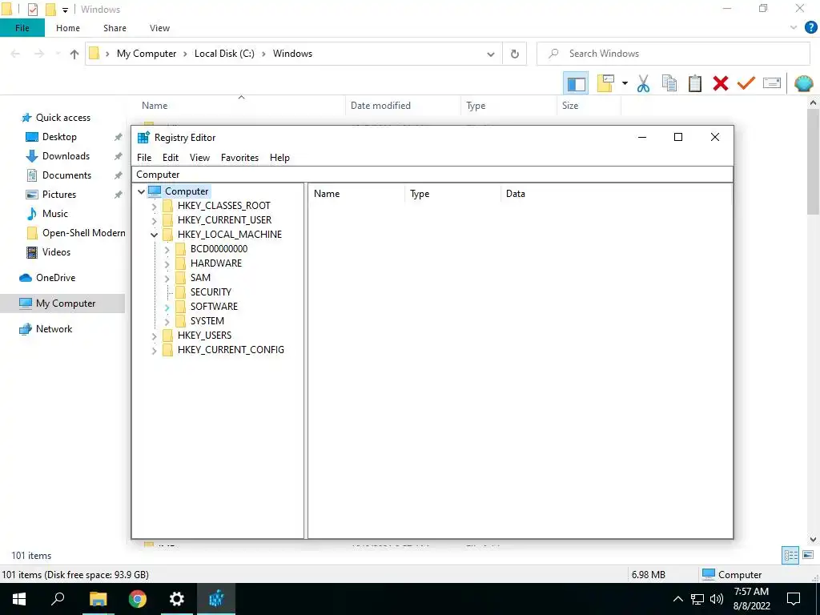The width and height of the screenshot is (820, 615).
Task: Open Videos folder in navigation pane
Action: click(56, 252)
